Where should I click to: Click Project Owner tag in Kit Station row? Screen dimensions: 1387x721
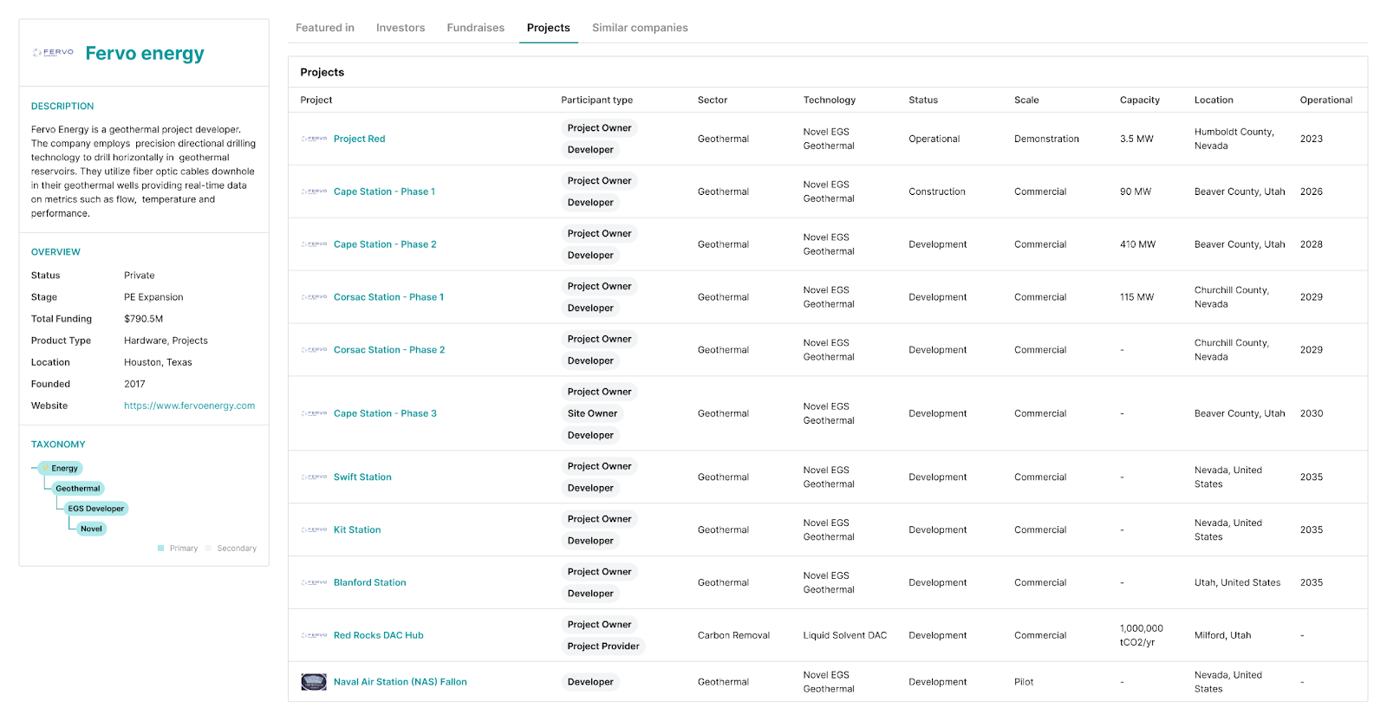coord(600,519)
